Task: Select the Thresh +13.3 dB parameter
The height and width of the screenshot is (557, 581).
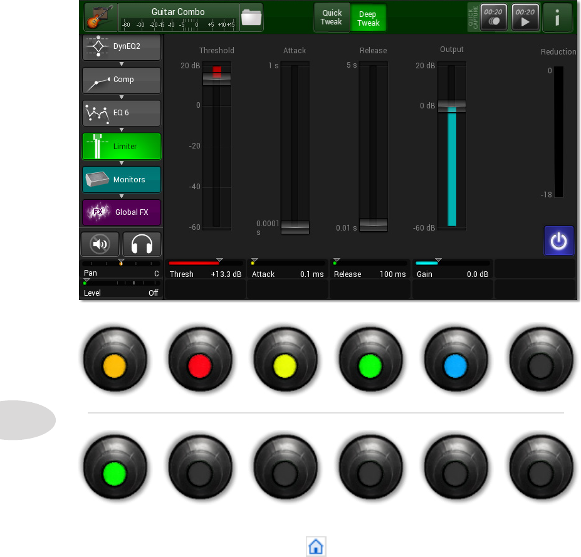Action: (x=206, y=269)
